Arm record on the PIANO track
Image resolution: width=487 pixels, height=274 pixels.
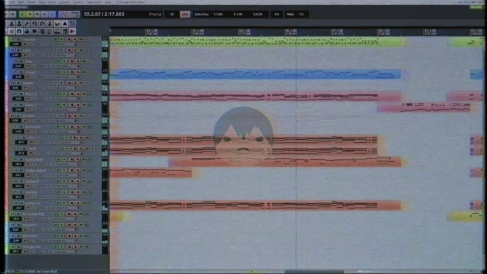coord(69,83)
